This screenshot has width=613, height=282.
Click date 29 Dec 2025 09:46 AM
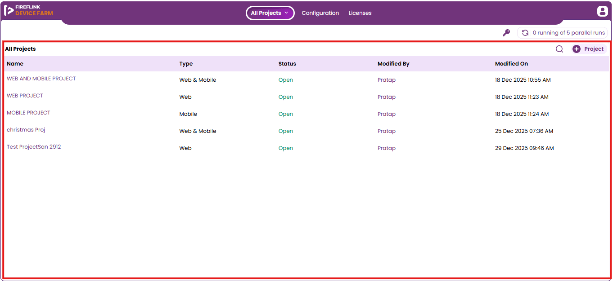pyautogui.click(x=524, y=148)
